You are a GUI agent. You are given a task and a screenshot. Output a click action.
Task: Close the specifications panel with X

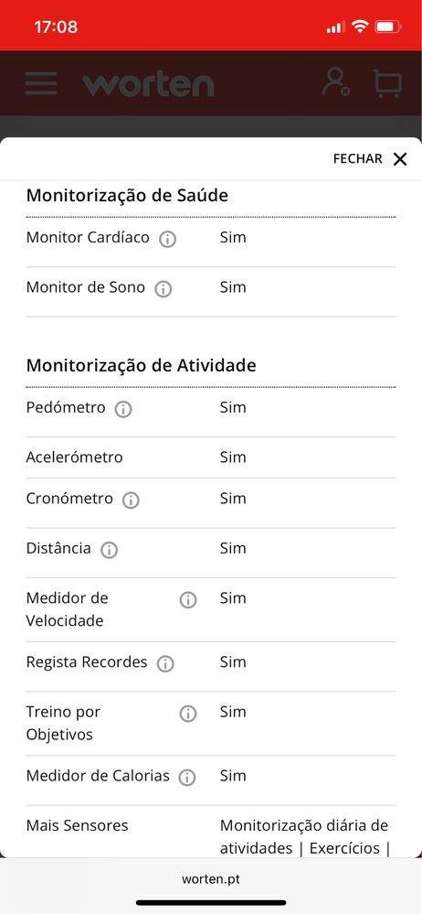pos(400,159)
